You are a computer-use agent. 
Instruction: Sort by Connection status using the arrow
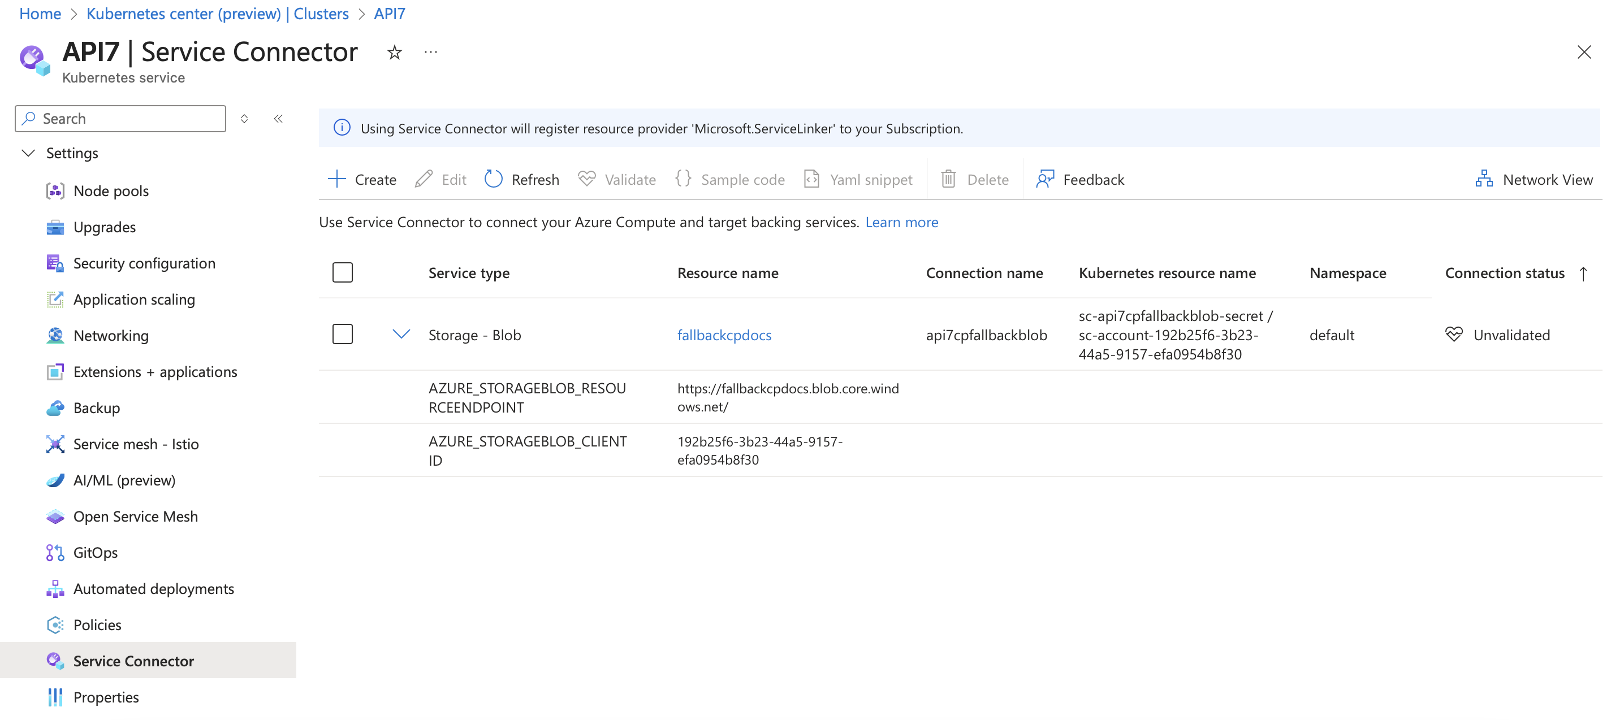click(x=1584, y=274)
